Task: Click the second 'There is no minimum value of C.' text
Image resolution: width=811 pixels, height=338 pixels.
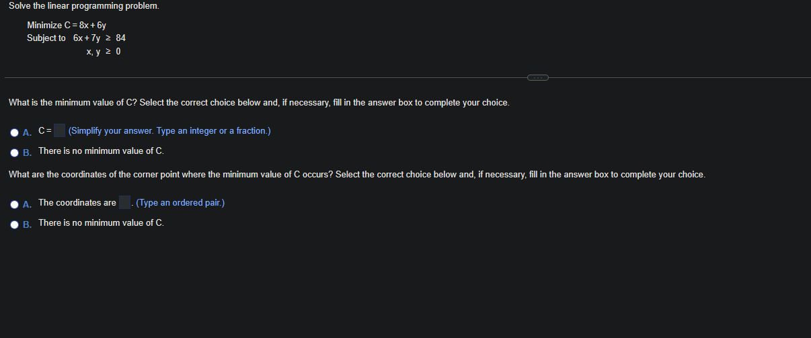Action: pos(101,222)
